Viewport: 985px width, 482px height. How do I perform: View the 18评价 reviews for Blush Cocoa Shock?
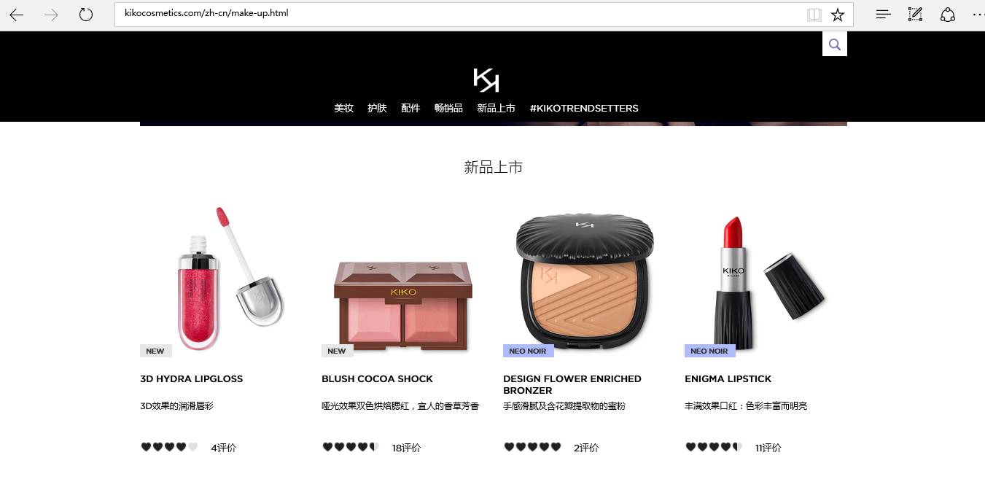[x=406, y=448]
